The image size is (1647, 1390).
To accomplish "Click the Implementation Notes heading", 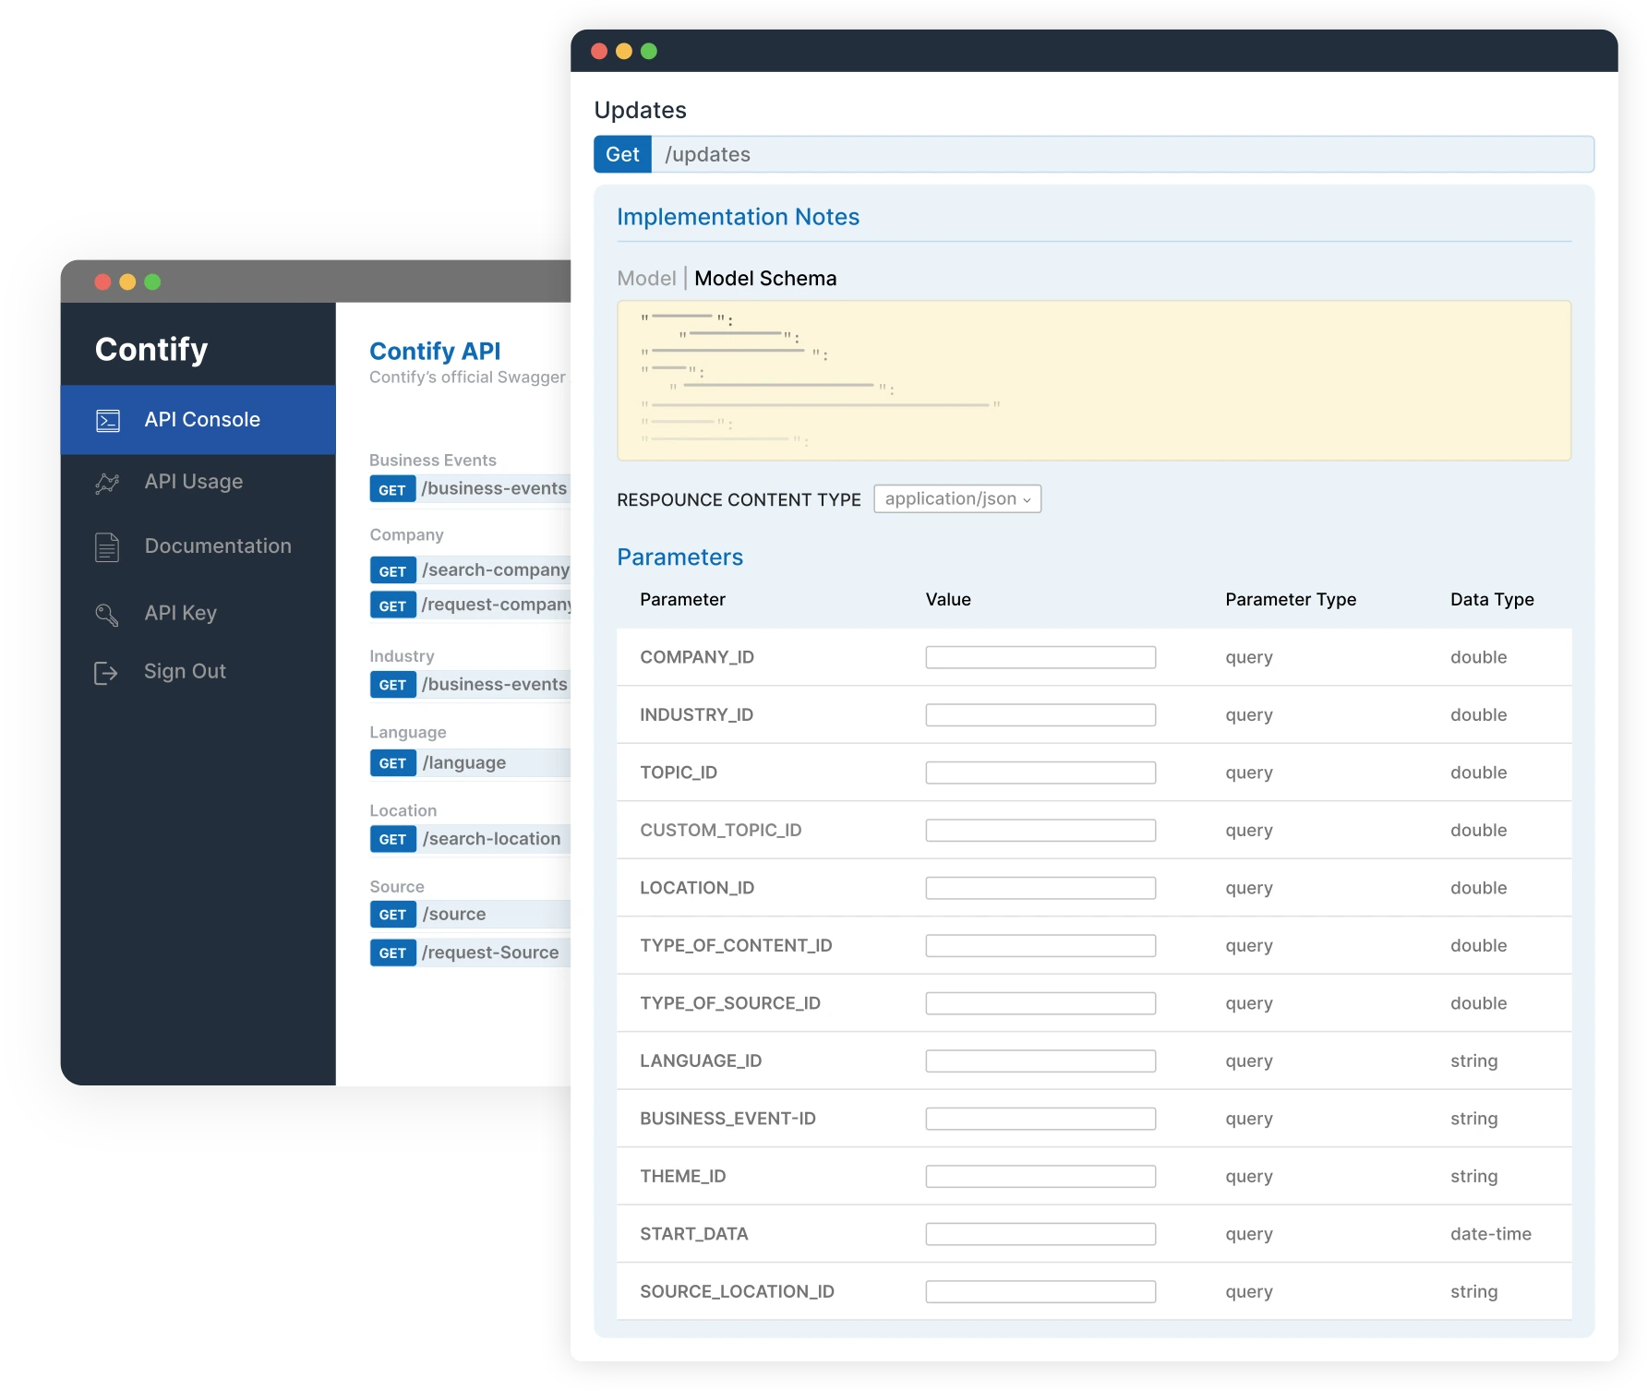I will click(x=738, y=217).
